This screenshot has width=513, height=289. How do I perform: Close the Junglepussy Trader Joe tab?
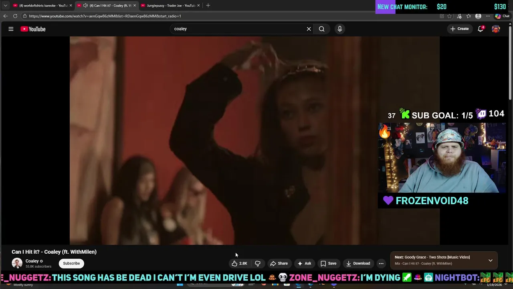[198, 6]
